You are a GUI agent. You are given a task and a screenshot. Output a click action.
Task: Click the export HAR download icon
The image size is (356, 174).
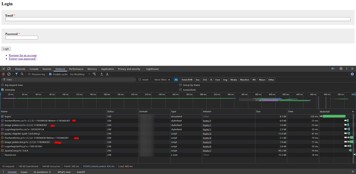(107, 74)
